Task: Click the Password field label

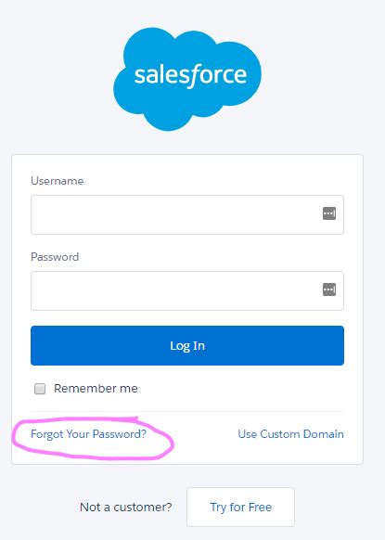Action: 55,257
